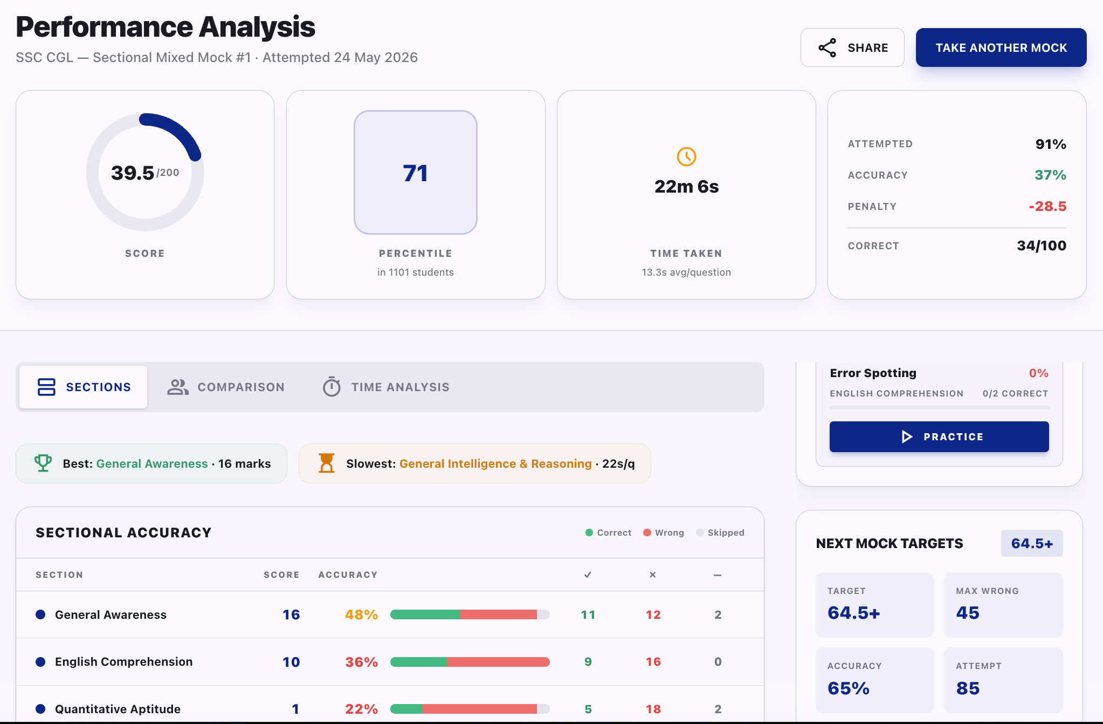The image size is (1103, 724).
Task: Click the Share button
Action: coord(852,47)
